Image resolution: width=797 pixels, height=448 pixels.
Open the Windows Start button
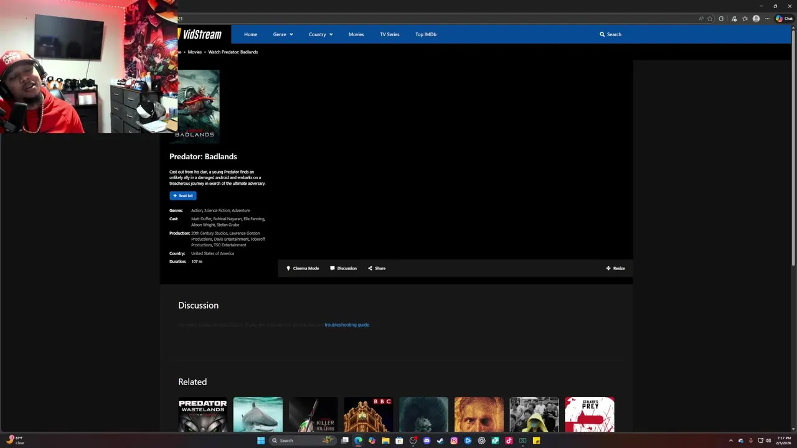tap(261, 441)
